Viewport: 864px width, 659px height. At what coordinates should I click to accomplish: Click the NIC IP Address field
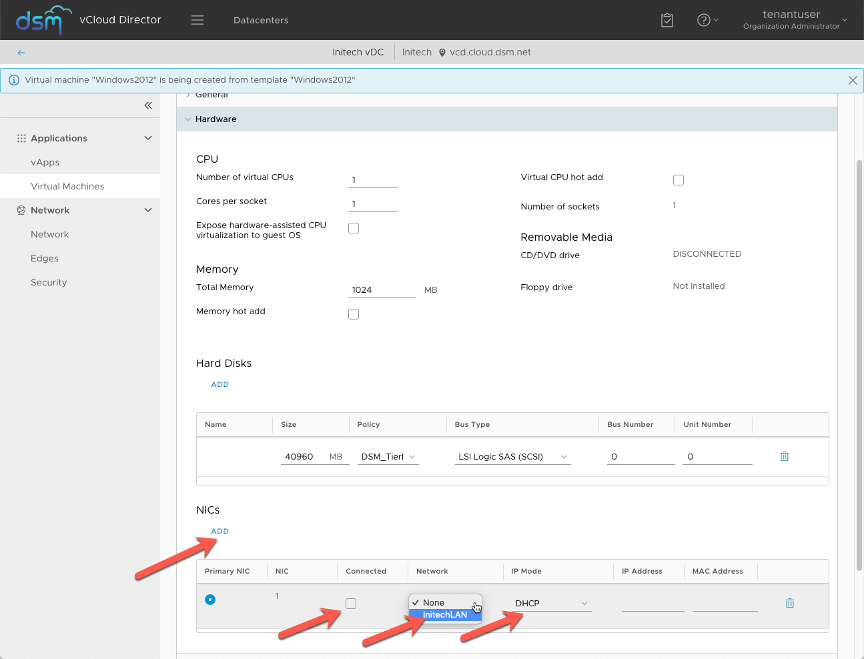(x=653, y=604)
